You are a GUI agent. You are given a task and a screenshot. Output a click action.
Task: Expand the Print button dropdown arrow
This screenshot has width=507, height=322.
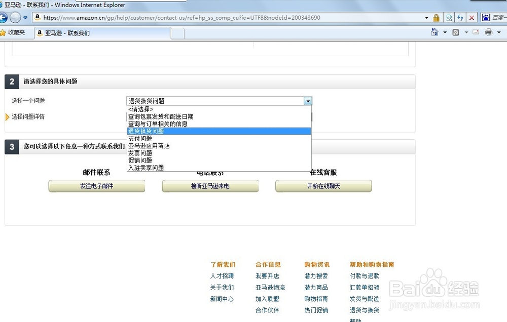click(x=499, y=31)
